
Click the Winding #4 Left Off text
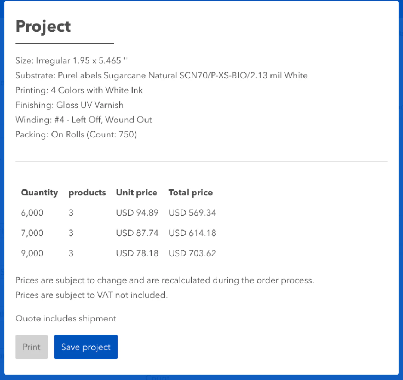point(84,120)
